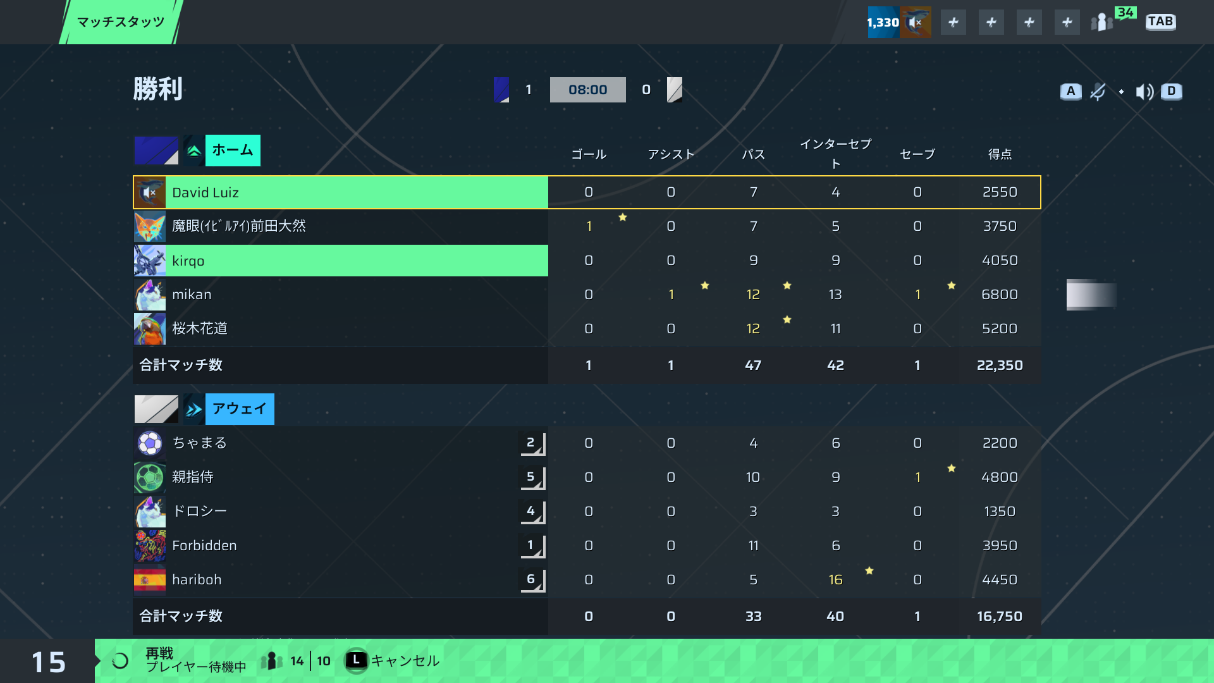Add a player in the fourth empty party slot
The height and width of the screenshot is (683, 1214).
click(x=1067, y=22)
